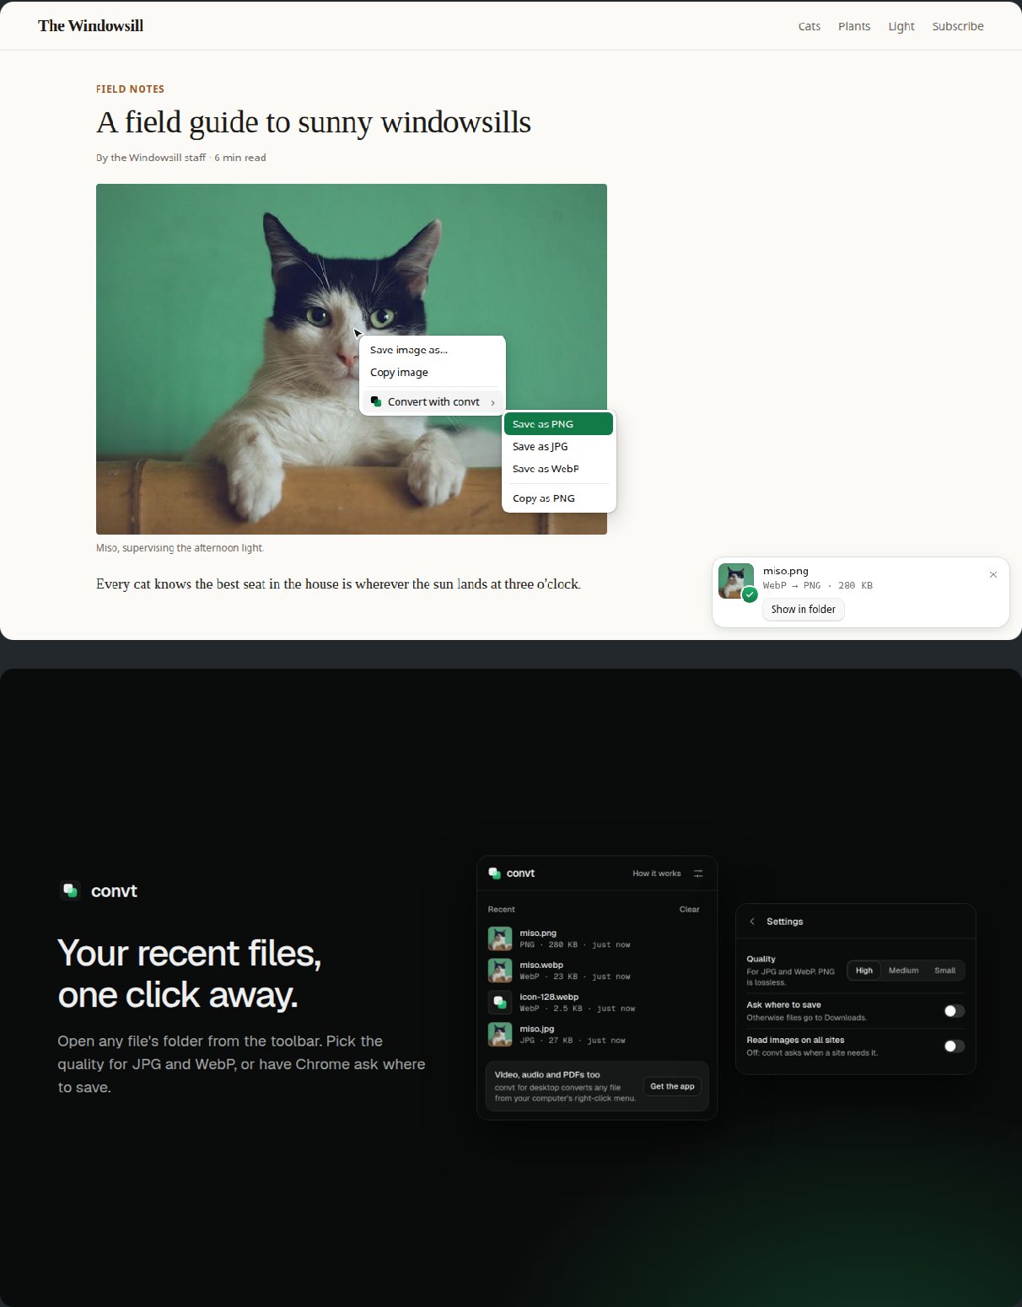Click the FIELD NOTES category label
Viewport: 1022px width, 1307px height.
[130, 89]
